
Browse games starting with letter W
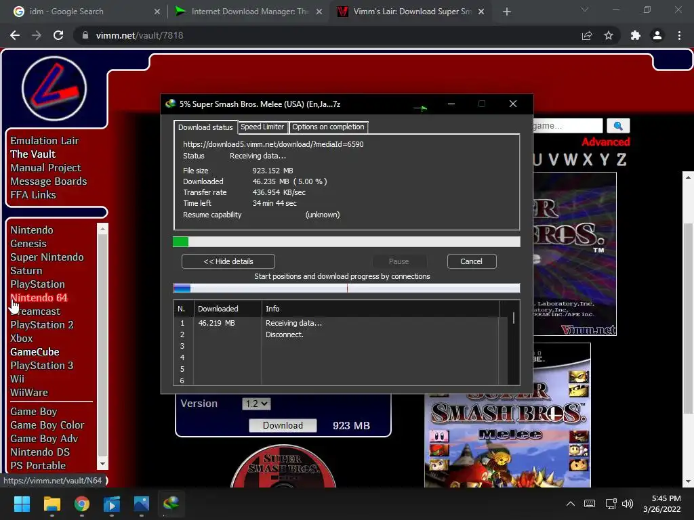[571, 160]
